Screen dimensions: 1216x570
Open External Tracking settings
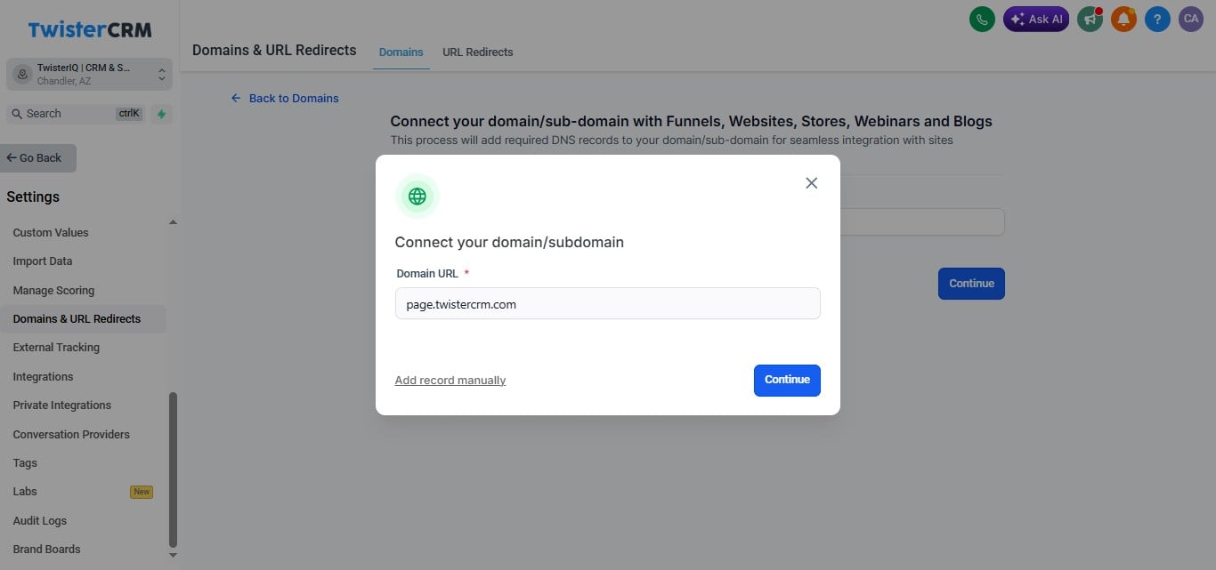(x=56, y=348)
